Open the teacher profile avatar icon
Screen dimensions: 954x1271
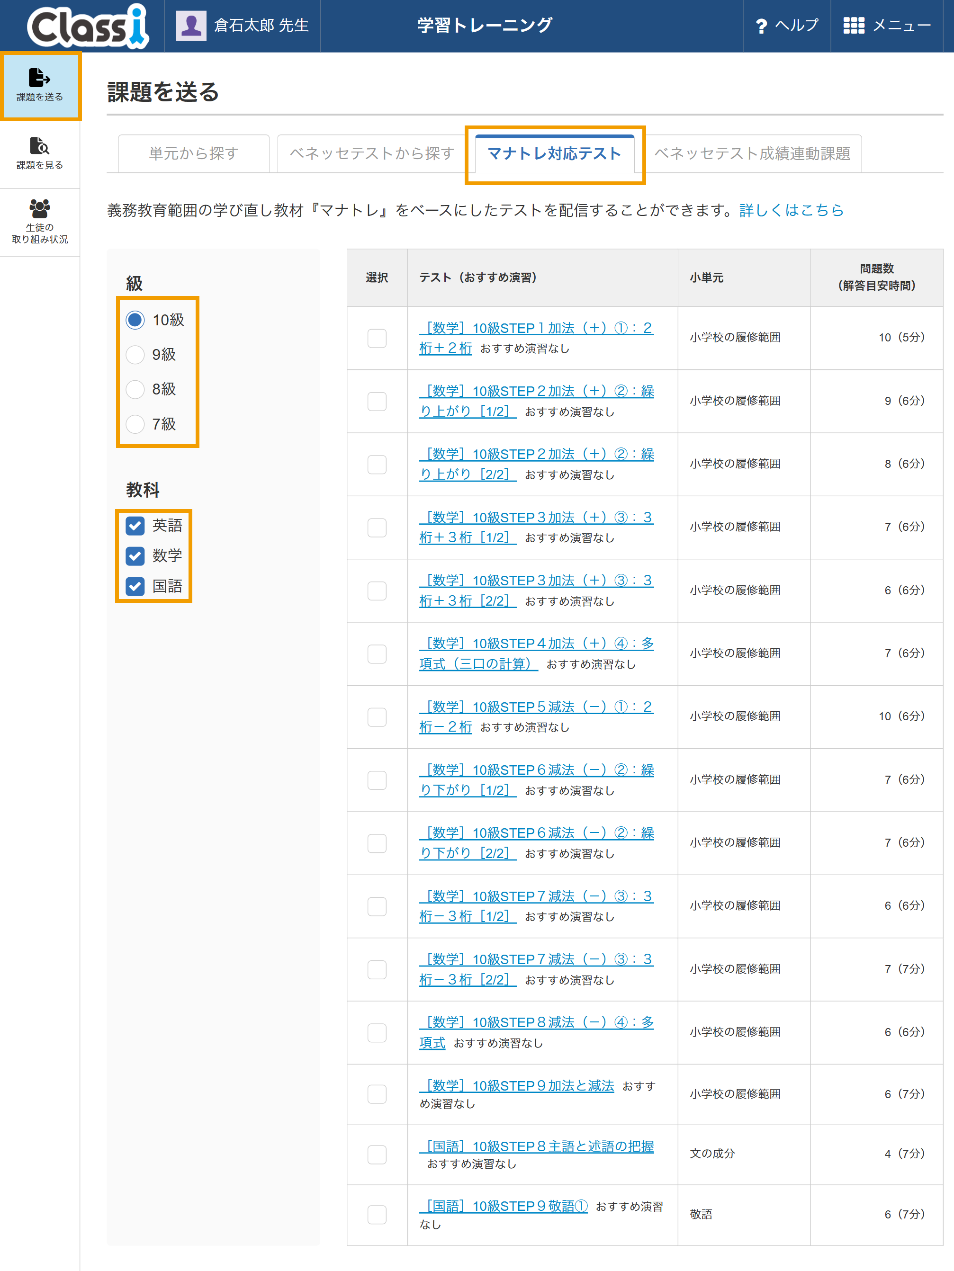(x=191, y=26)
